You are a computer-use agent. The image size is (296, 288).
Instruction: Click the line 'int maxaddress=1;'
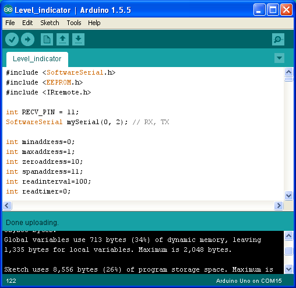click(x=40, y=152)
